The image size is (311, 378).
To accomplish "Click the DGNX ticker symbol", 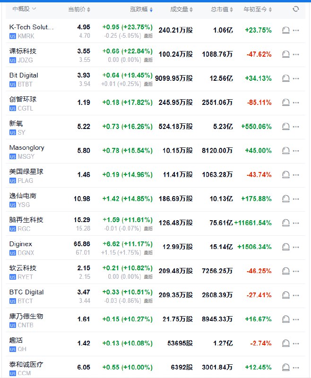I will click(x=26, y=253).
